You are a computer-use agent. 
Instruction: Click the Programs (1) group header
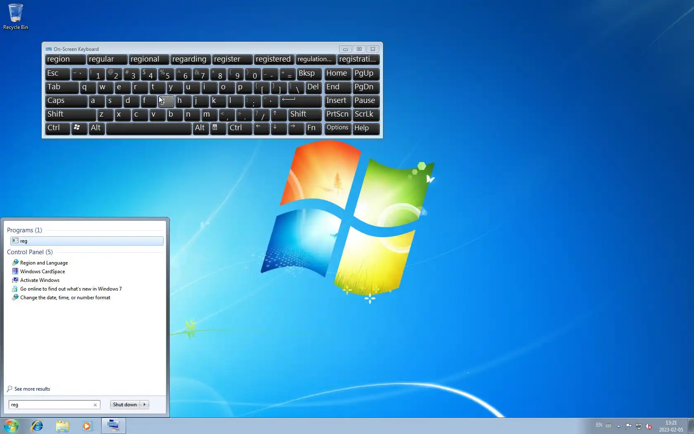tap(24, 230)
